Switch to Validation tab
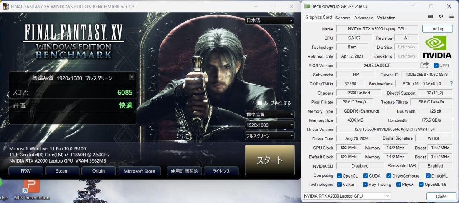This screenshot has height=203, width=459. (x=386, y=18)
